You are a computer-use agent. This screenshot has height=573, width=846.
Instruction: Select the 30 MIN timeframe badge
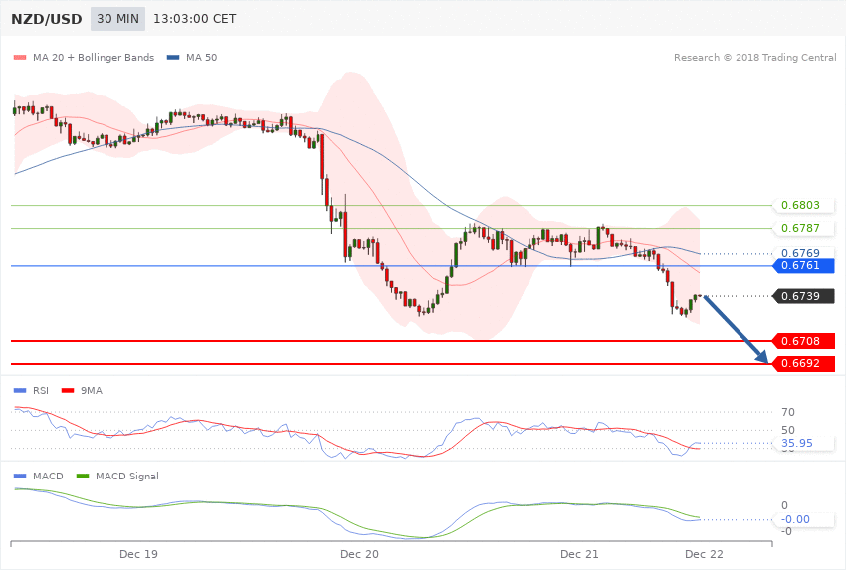(x=117, y=19)
